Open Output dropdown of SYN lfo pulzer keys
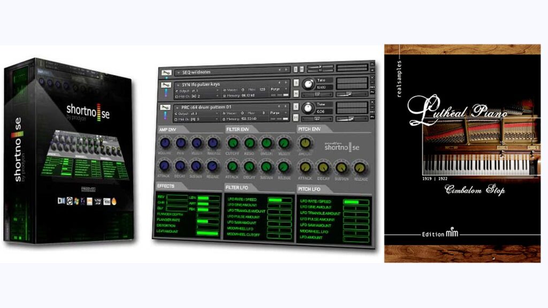The width and height of the screenshot is (548, 308). [x=198, y=90]
